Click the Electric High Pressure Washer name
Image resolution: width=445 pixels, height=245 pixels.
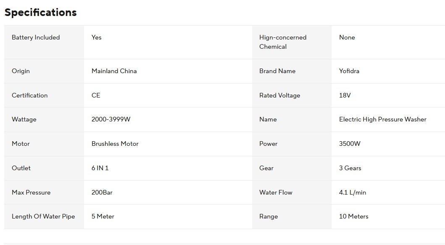pos(382,119)
